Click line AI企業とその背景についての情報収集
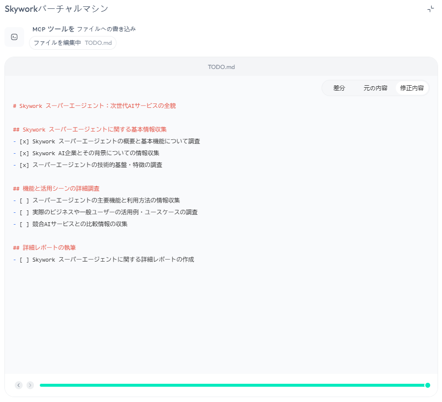The height and width of the screenshot is (402, 442). [86, 153]
